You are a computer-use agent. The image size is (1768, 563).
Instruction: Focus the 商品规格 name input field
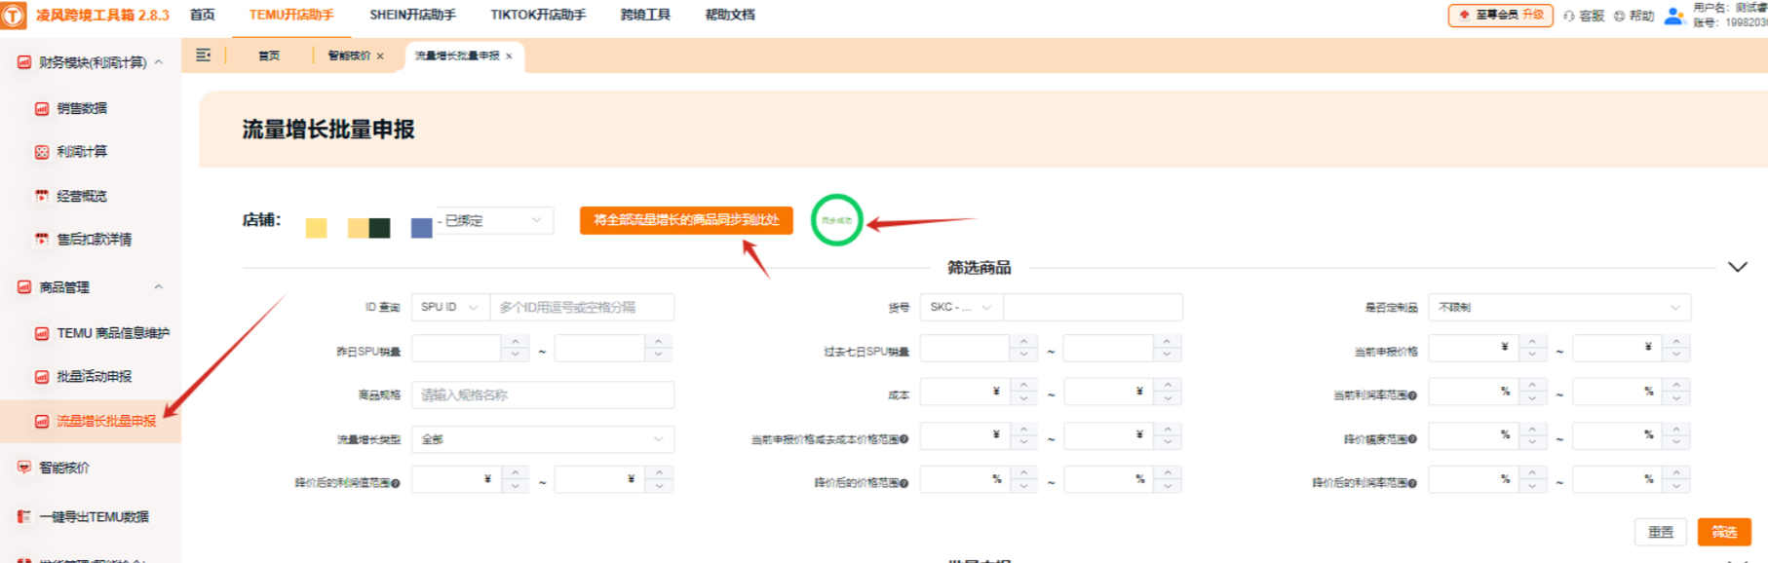tap(543, 395)
